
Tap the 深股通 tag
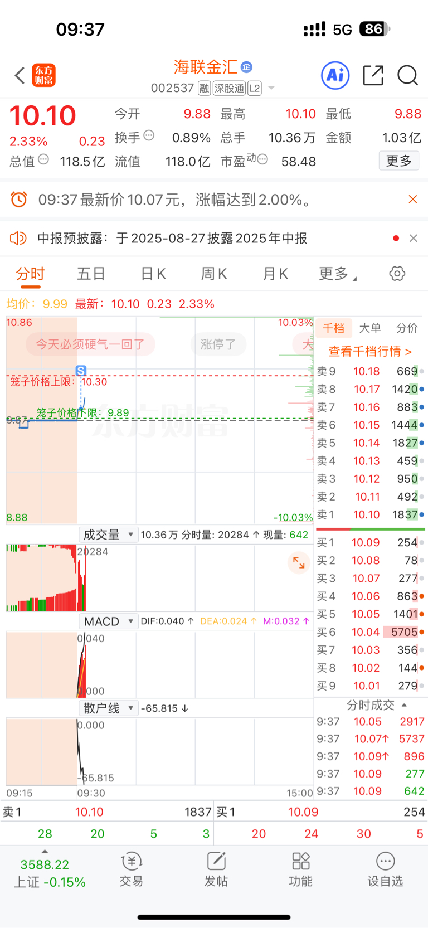(x=229, y=88)
